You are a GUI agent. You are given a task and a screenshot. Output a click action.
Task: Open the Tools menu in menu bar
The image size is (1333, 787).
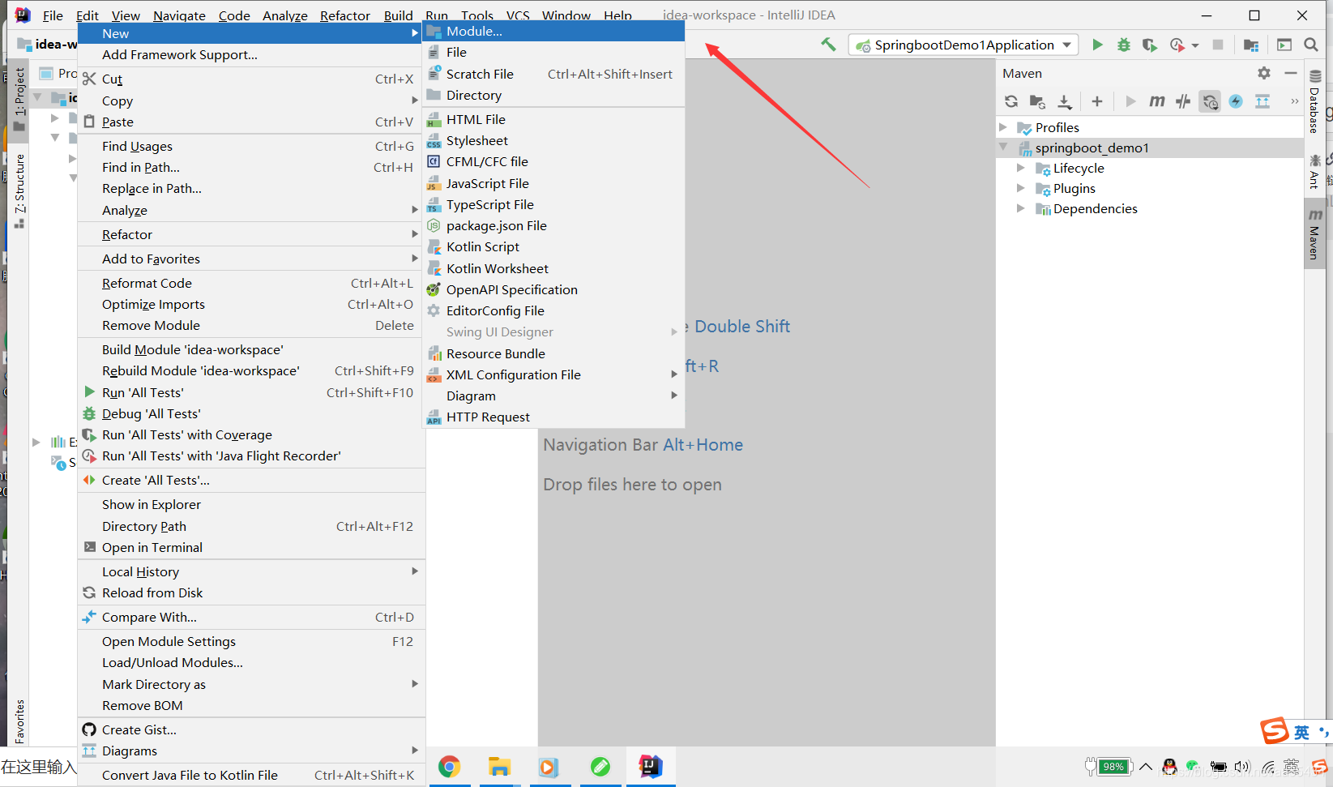click(x=477, y=15)
